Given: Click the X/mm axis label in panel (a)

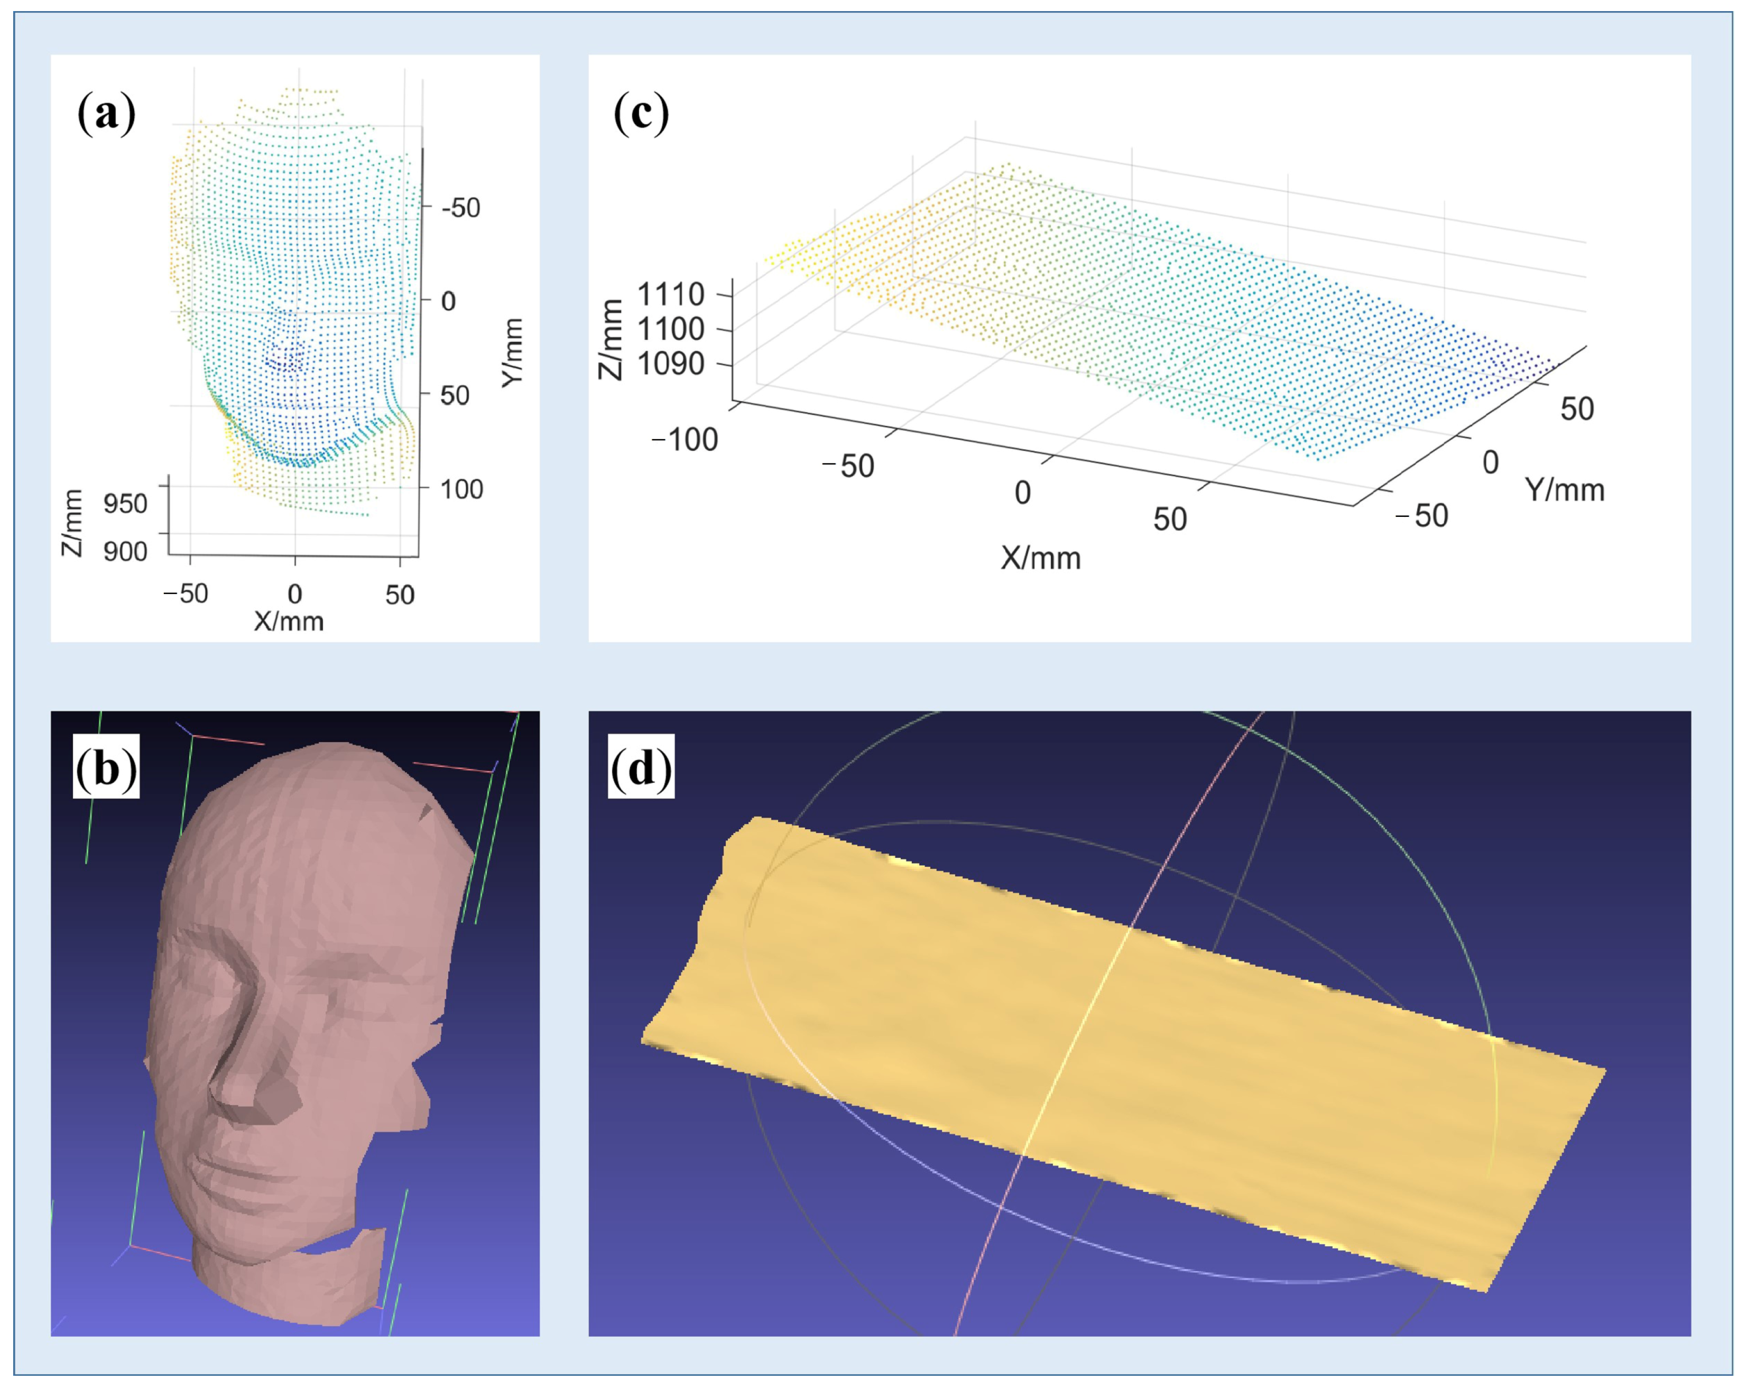Looking at the screenshot, I should (289, 622).
